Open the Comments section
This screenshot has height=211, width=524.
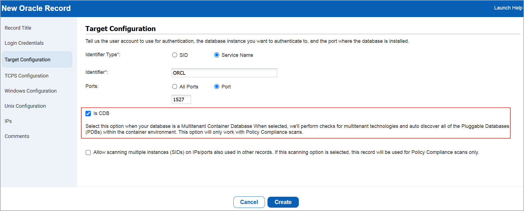pyautogui.click(x=17, y=136)
